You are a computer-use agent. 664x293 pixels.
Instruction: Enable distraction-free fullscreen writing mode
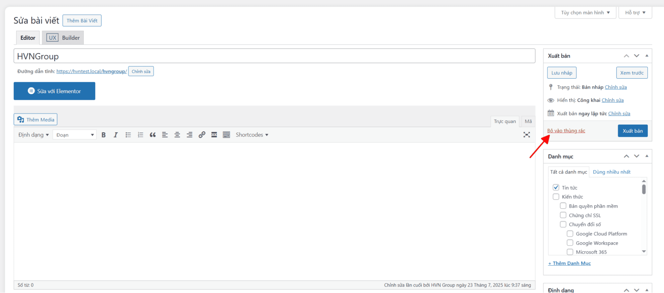click(x=526, y=135)
